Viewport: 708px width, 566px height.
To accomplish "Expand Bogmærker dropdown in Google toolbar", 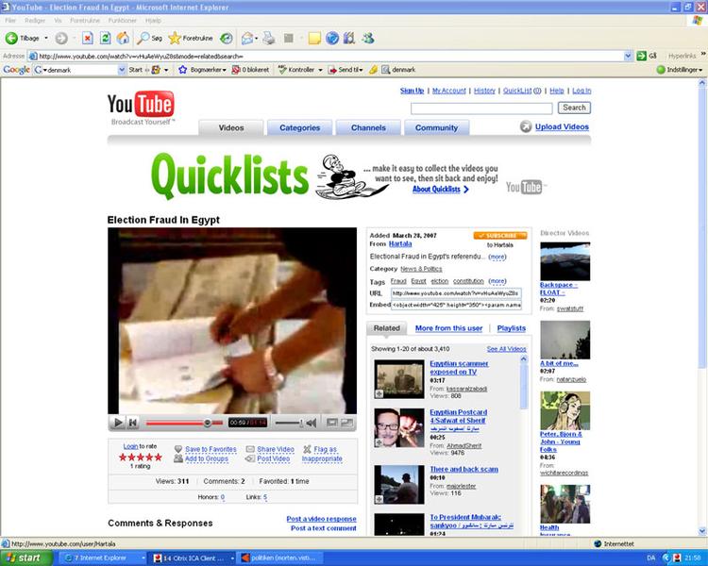I will 224,70.
